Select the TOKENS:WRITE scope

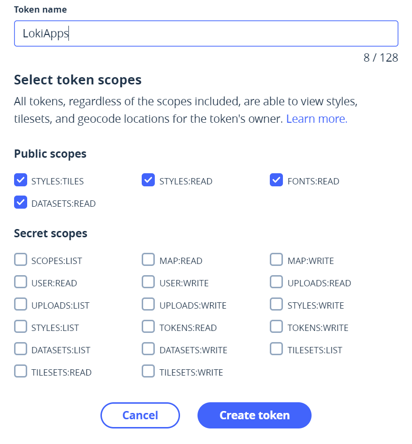coord(277,327)
